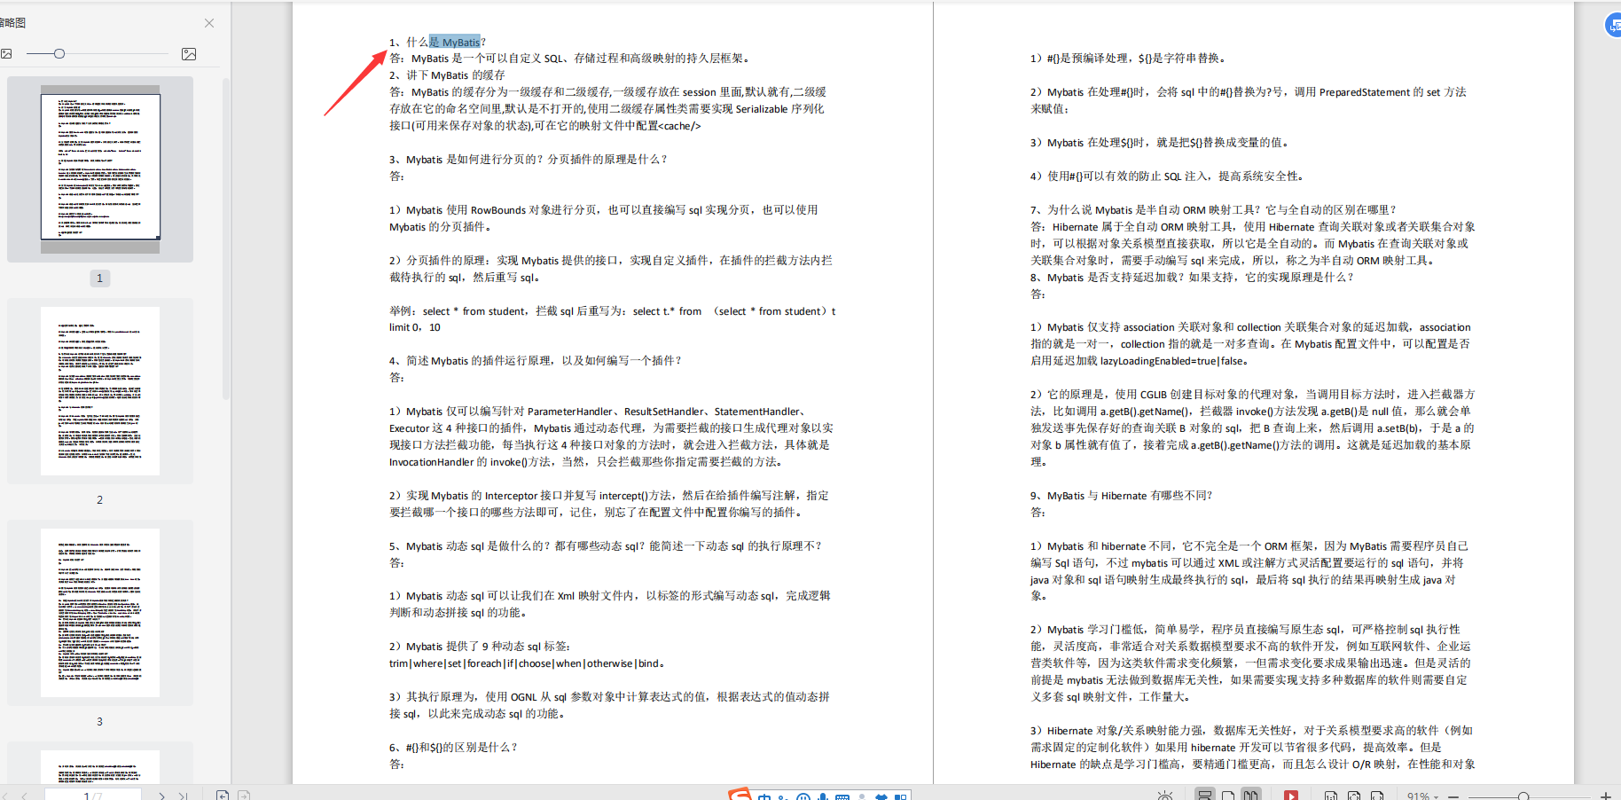Toggle the eye protection mode icon
Viewport: 1621px width, 800px height.
[x=1165, y=795]
